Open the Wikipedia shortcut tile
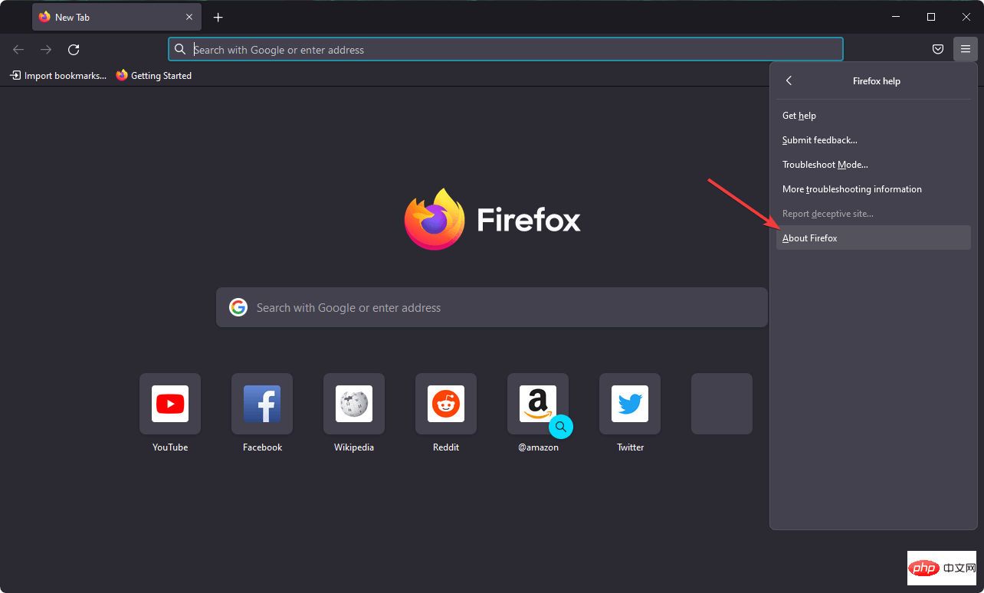984x593 pixels. pos(354,404)
